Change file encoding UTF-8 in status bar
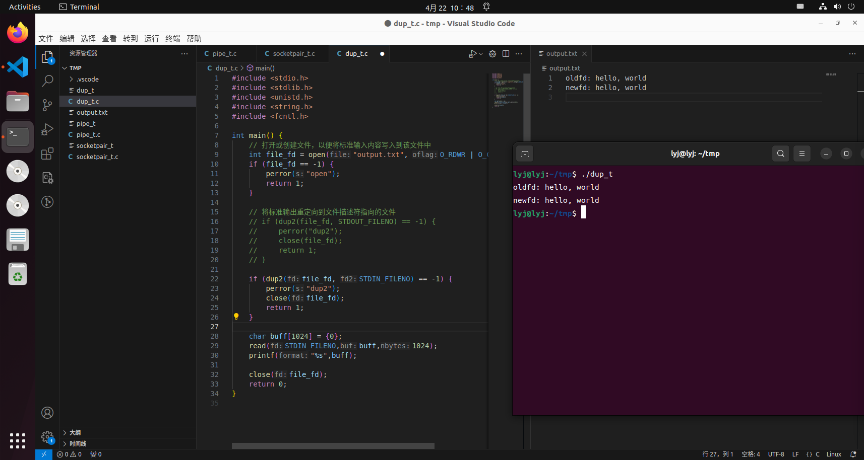The width and height of the screenshot is (864, 460). click(776, 454)
